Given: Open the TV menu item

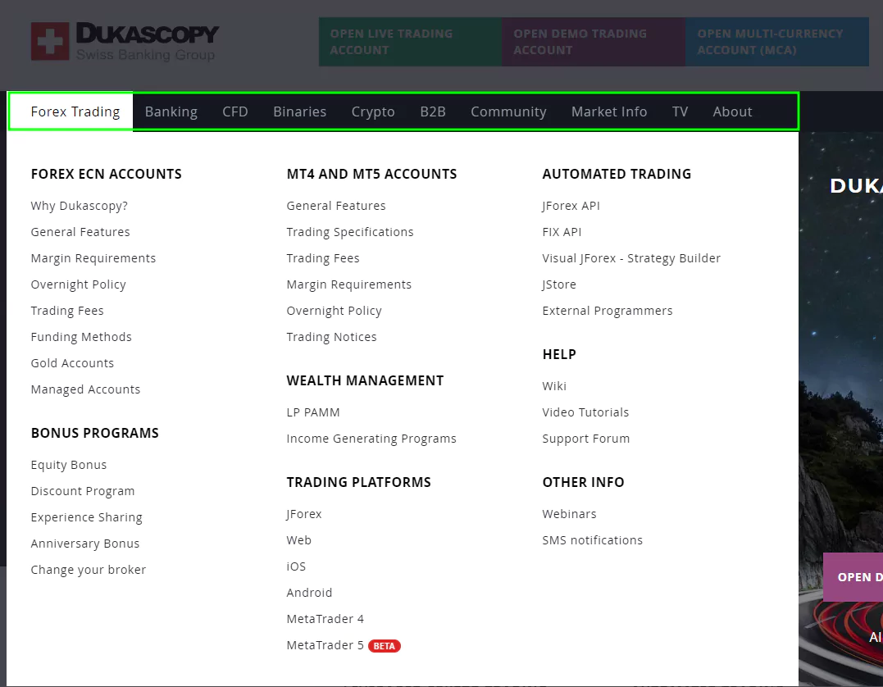Looking at the screenshot, I should tap(680, 111).
